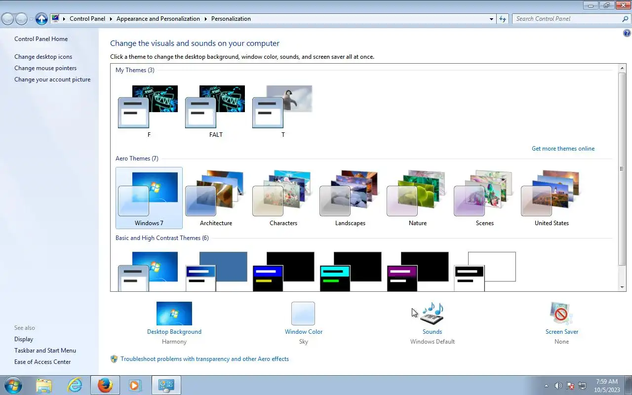
Task: Apply the Characters theme
Action: click(x=283, y=198)
